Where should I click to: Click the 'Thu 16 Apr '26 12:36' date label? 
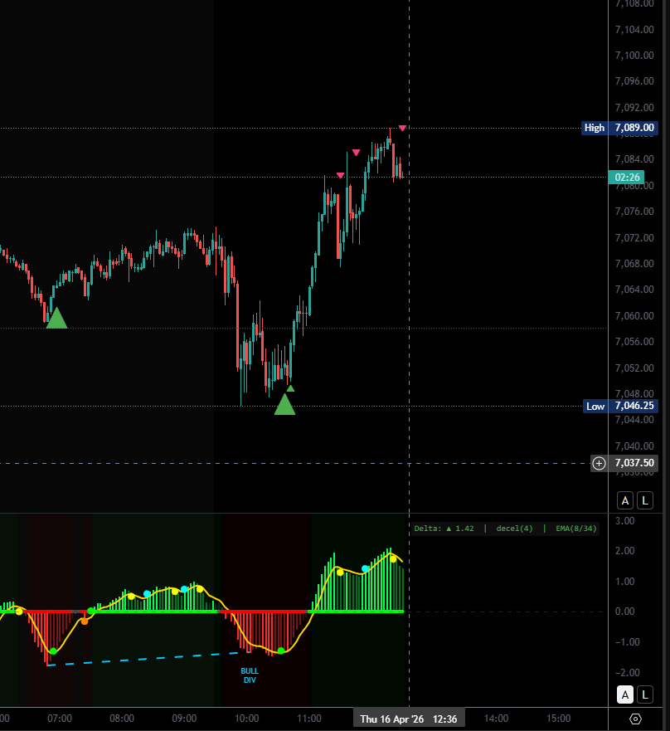pos(410,718)
